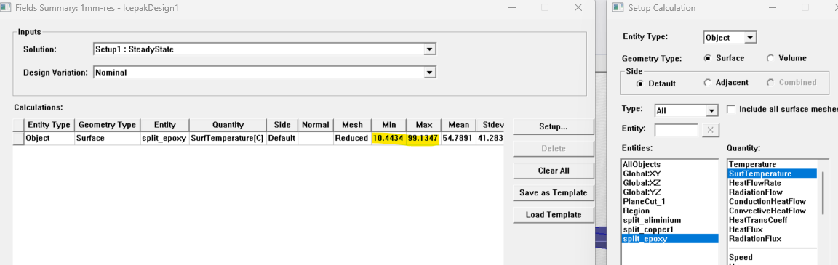The image size is (838, 265).
Task: Choose the Adjacent side radio button
Action: (708, 83)
